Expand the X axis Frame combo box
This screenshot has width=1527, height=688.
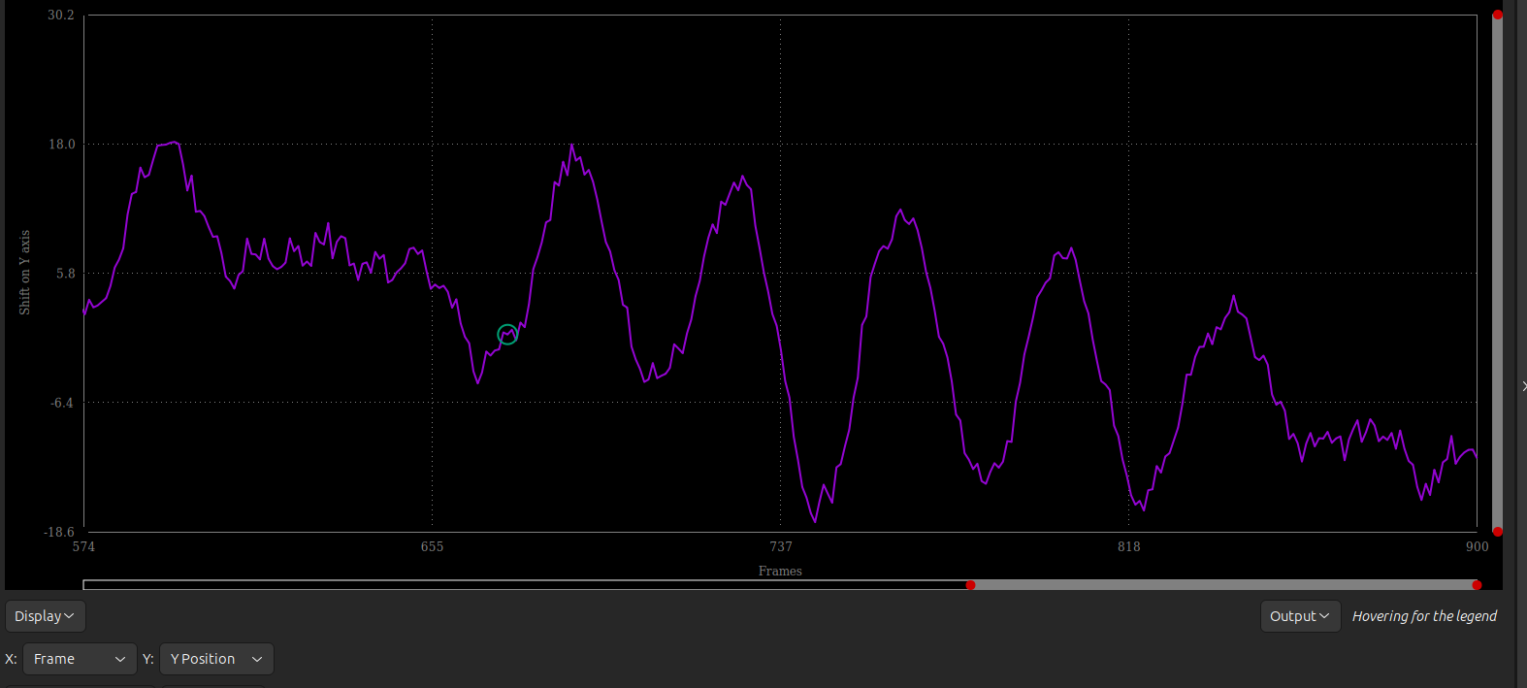(x=80, y=659)
